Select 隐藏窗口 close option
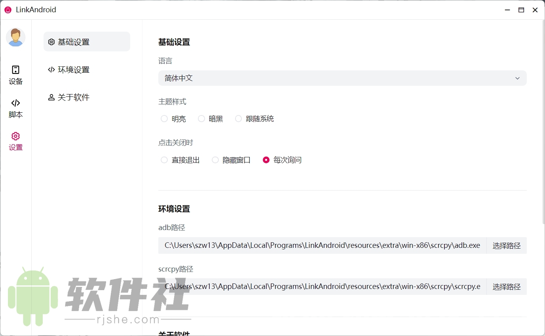The image size is (545, 336). click(x=215, y=160)
